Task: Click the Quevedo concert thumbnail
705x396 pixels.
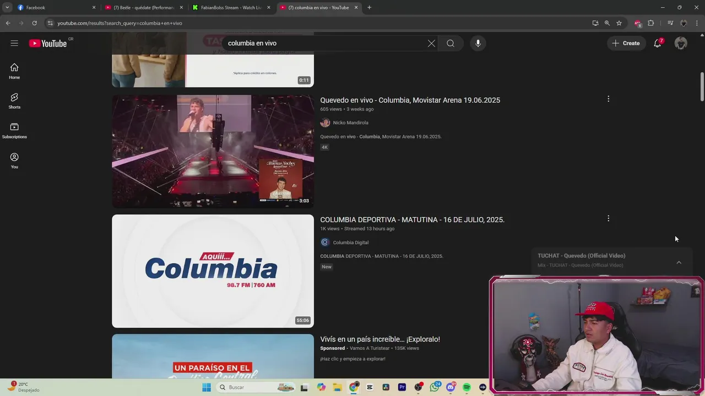Action: click(x=213, y=151)
